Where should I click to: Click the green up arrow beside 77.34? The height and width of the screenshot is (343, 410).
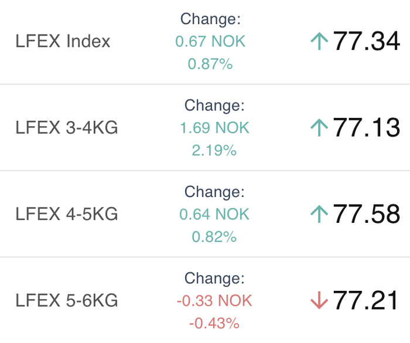pyautogui.click(x=319, y=41)
